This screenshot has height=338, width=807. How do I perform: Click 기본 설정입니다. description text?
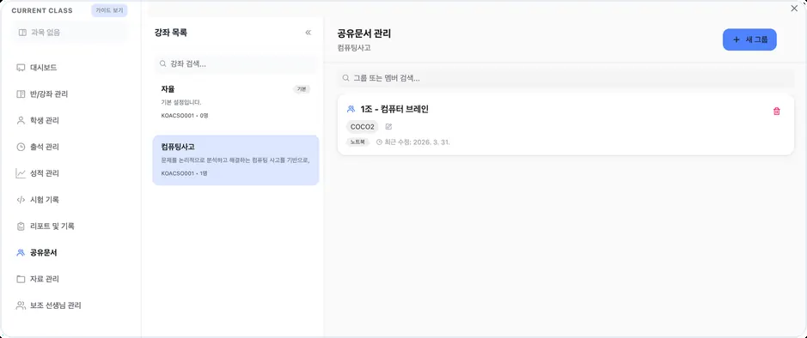(181, 102)
